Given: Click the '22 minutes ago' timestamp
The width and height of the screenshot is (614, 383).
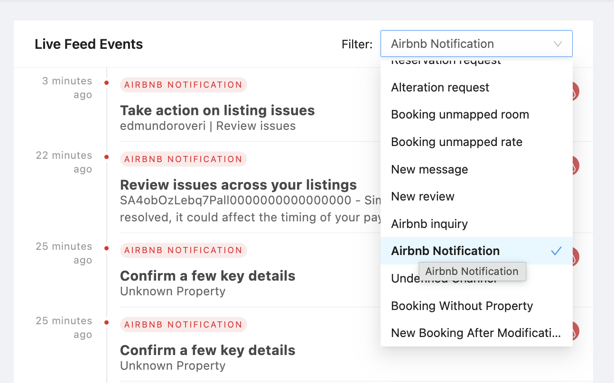Looking at the screenshot, I should click(x=64, y=162).
